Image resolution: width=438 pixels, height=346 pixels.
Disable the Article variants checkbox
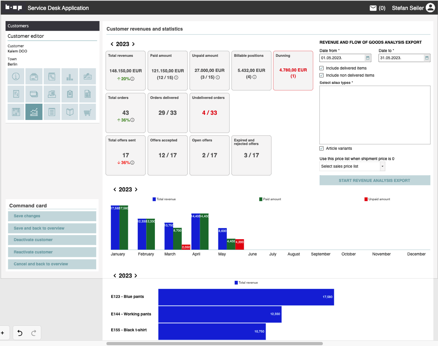click(322, 149)
